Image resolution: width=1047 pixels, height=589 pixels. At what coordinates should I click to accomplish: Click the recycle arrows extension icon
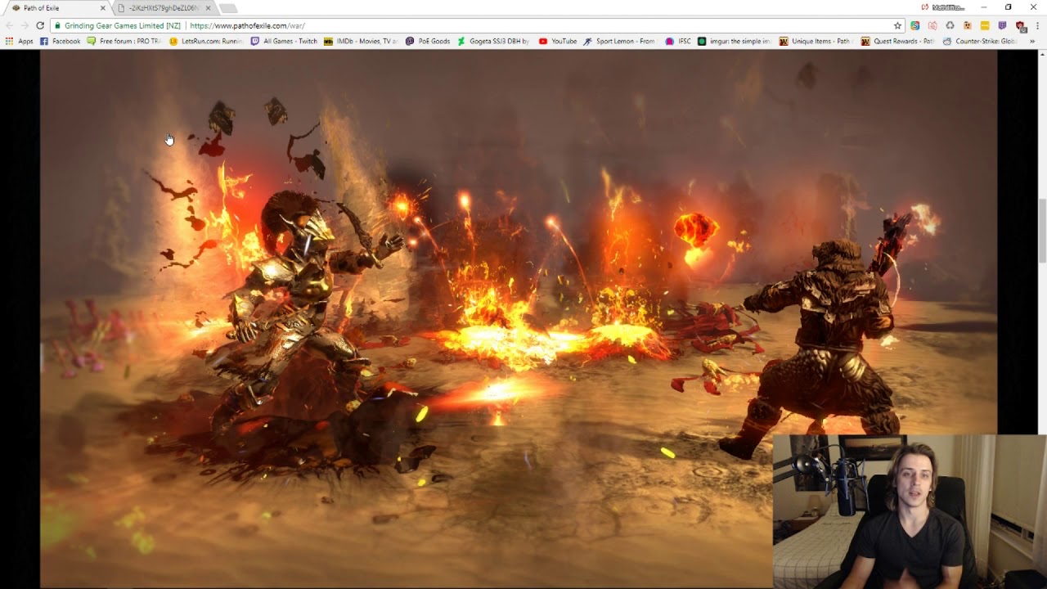click(x=950, y=25)
